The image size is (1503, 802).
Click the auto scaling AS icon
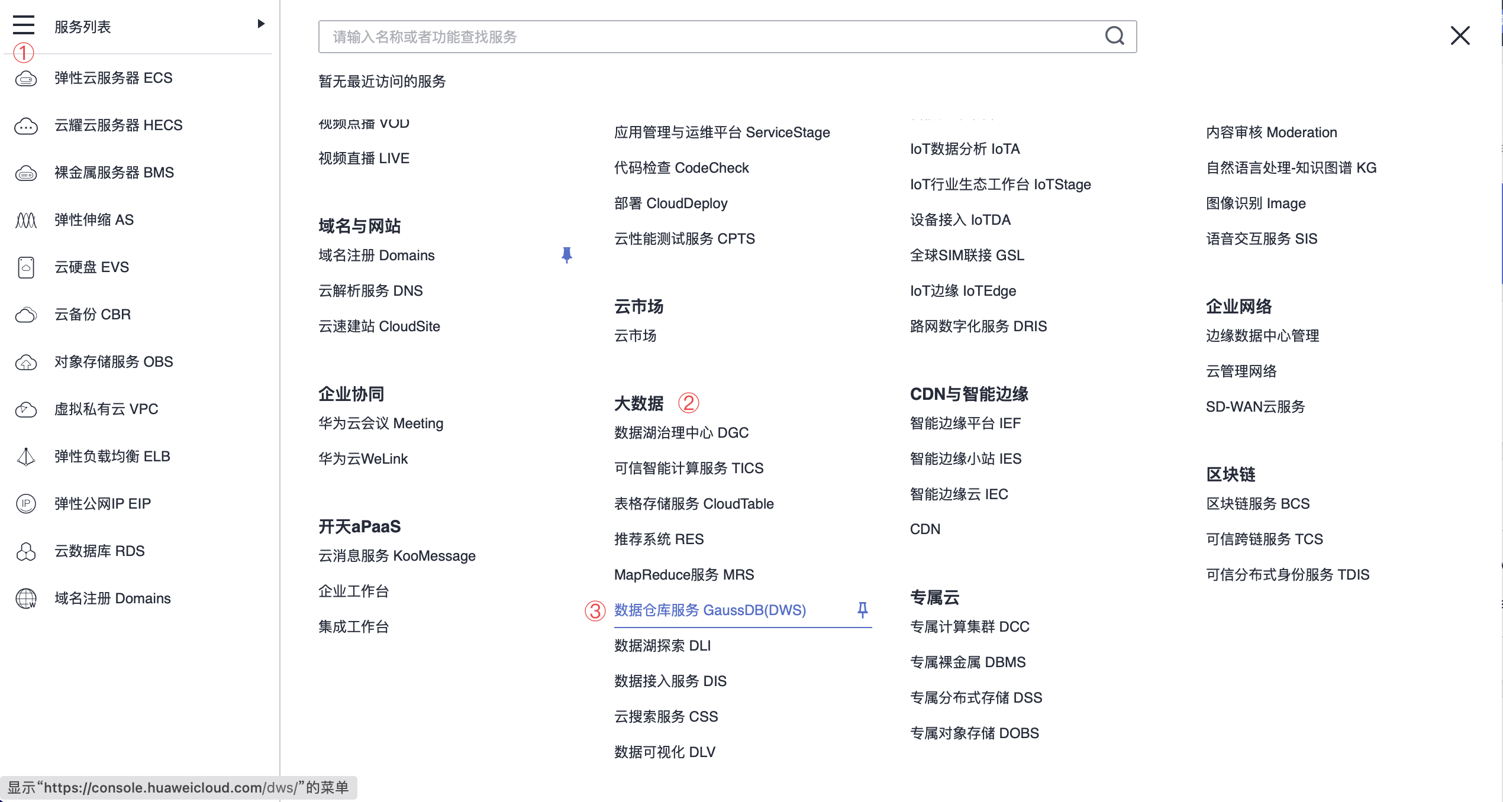coord(26,220)
